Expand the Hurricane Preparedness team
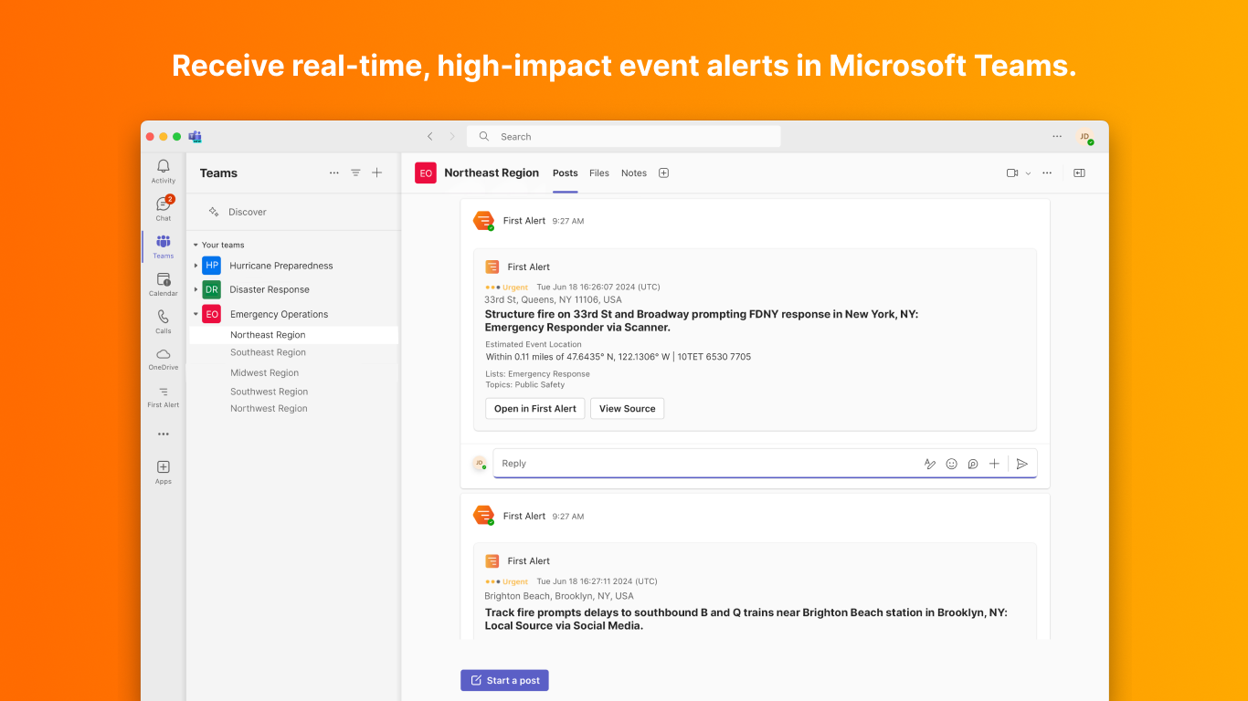 (x=196, y=266)
